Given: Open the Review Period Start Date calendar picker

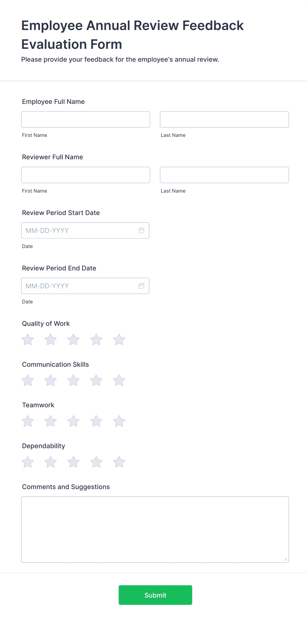Looking at the screenshot, I should pos(142,230).
